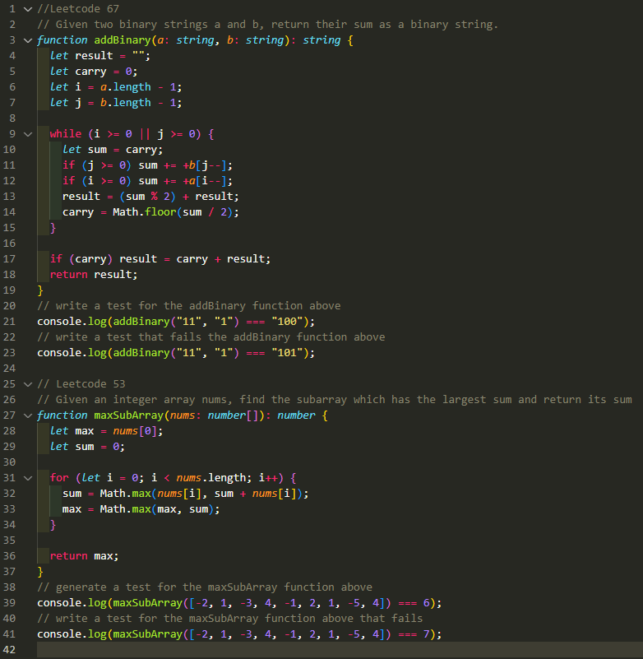Click 'let sum = 0;' on line 29
The image size is (643, 659).
pos(87,447)
